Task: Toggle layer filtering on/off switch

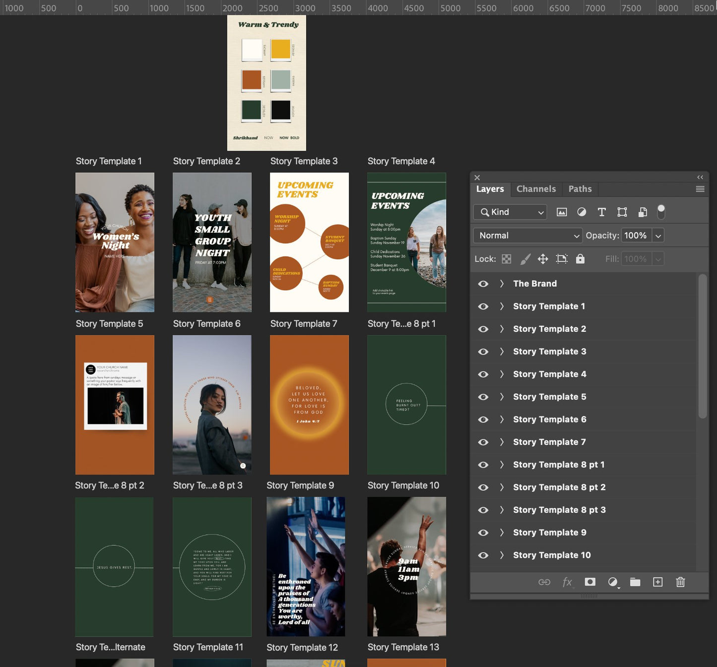Action: 661,212
